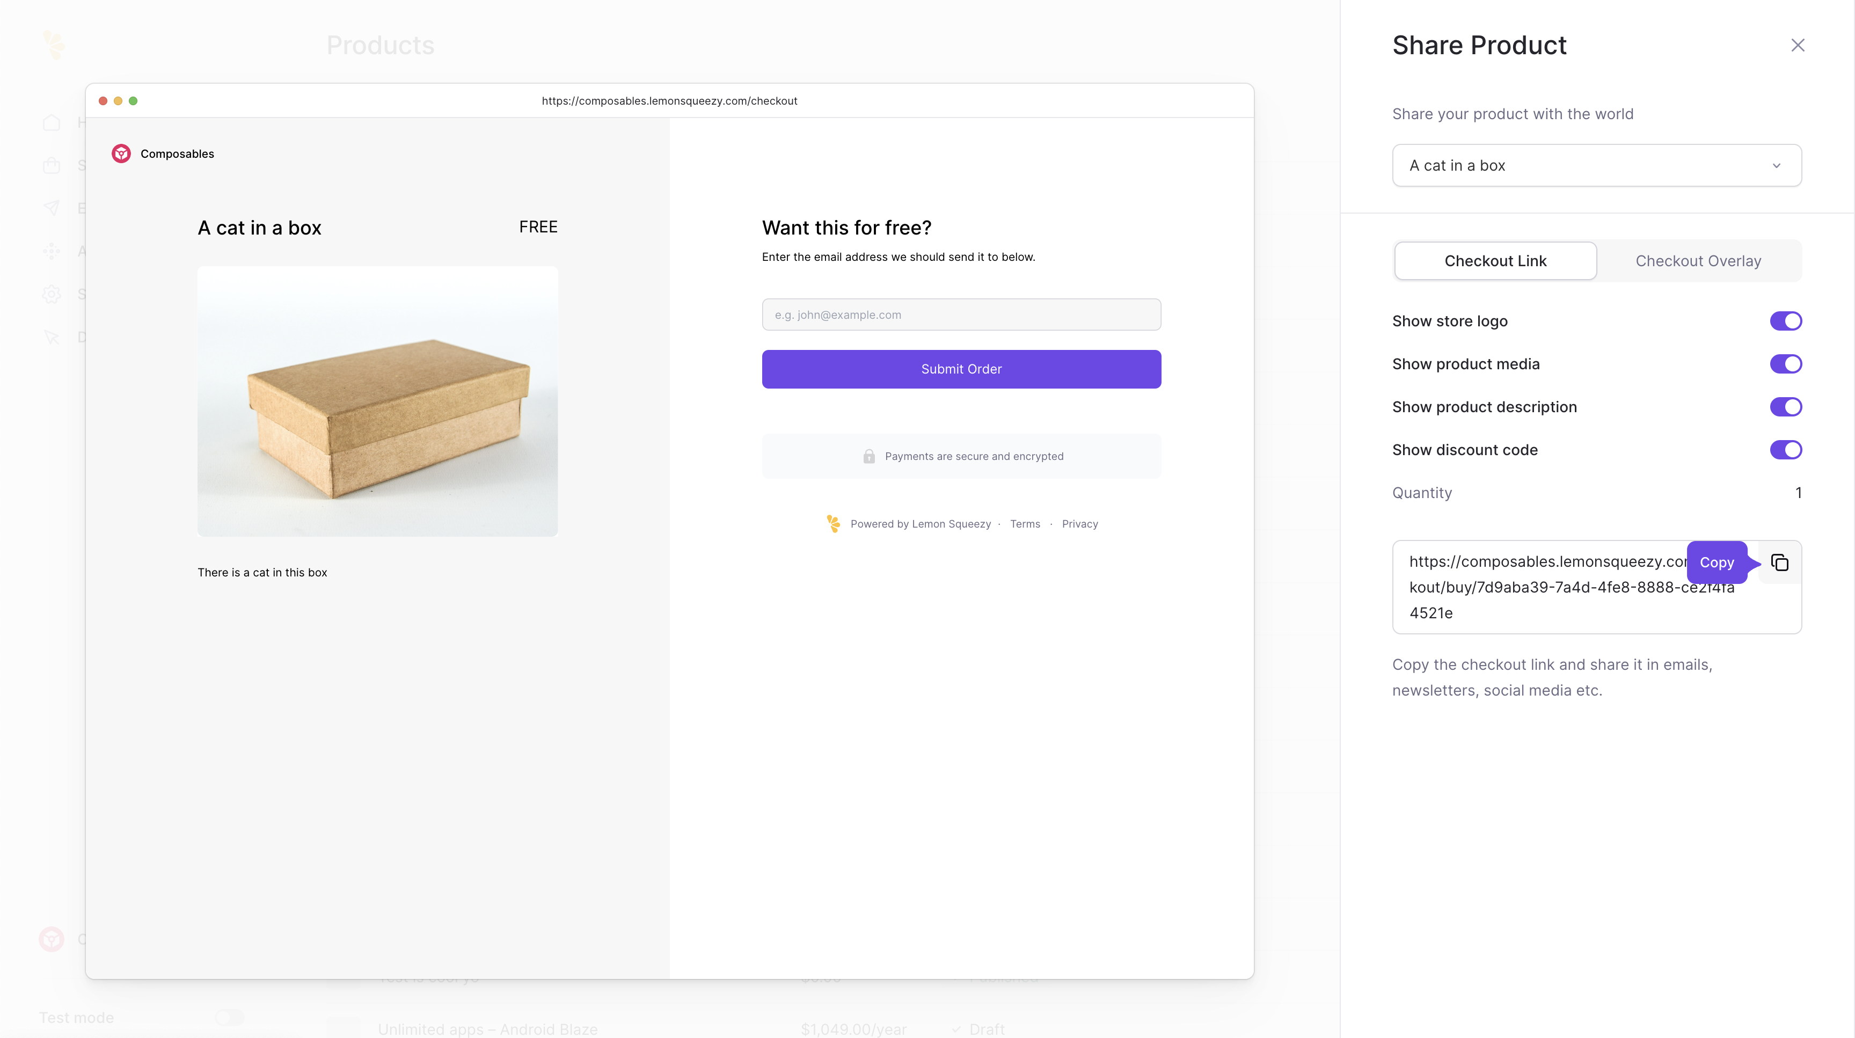Click 'Want this for free?' heading
The height and width of the screenshot is (1038, 1855).
[x=846, y=228]
